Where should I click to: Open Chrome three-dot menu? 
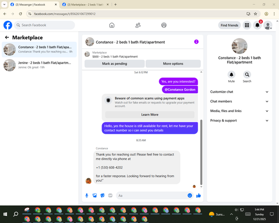(274, 14)
